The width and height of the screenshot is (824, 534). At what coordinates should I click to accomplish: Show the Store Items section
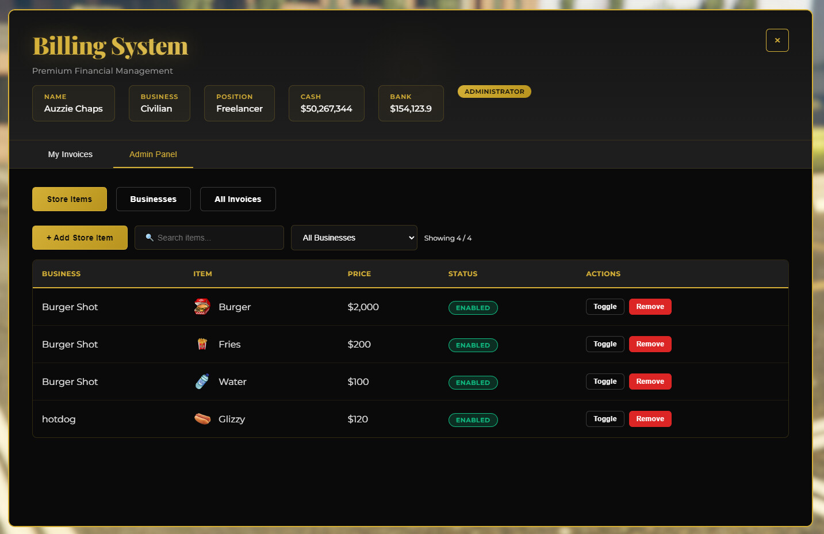tap(70, 199)
